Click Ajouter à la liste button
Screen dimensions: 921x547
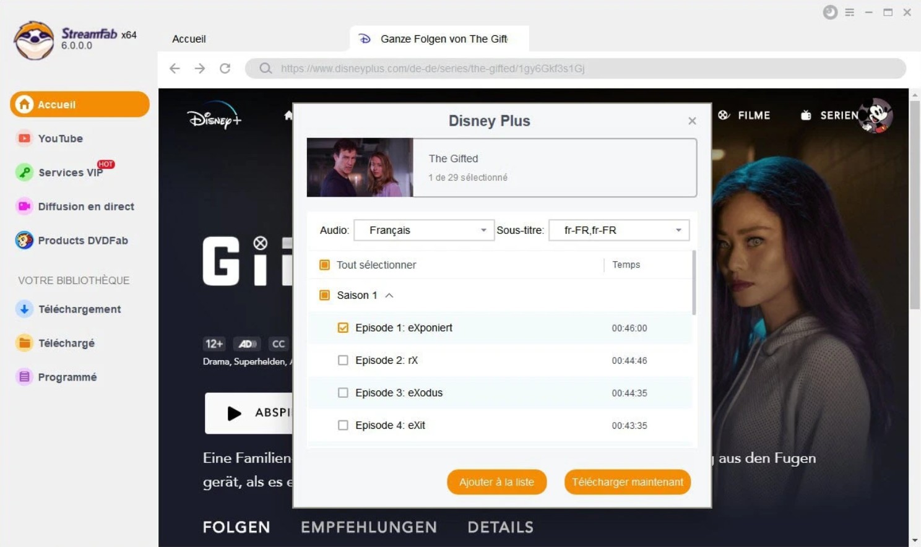[x=497, y=482]
